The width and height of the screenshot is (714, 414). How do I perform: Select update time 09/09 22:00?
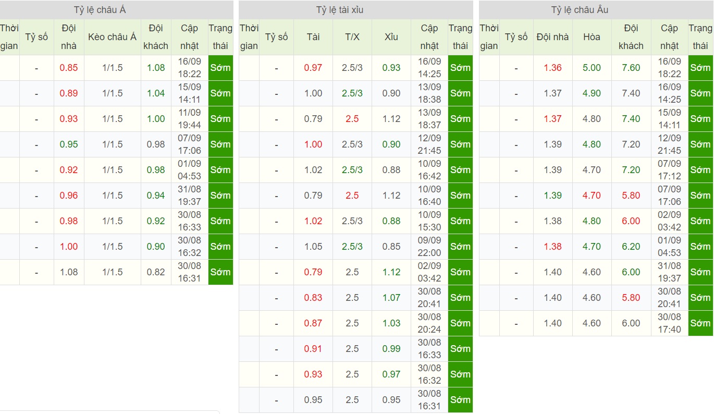point(429,247)
